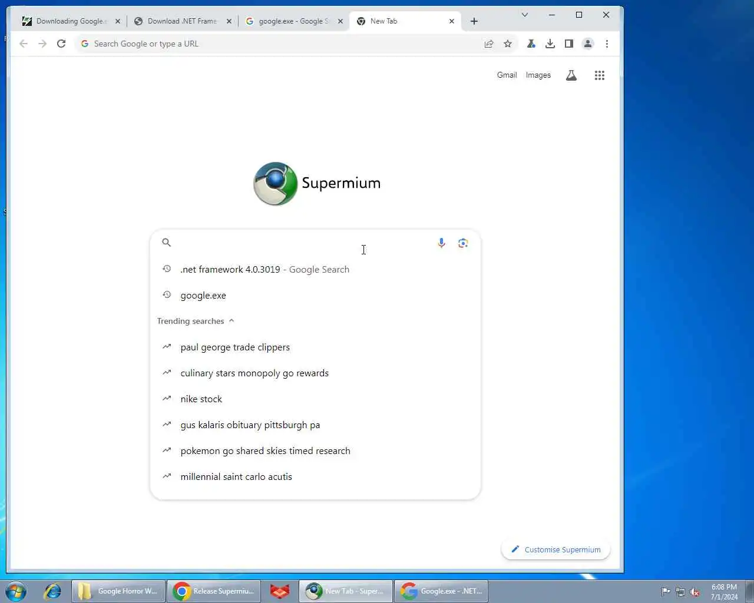This screenshot has width=754, height=603.
Task: Open the three-dot browser menu
Action: point(607,44)
